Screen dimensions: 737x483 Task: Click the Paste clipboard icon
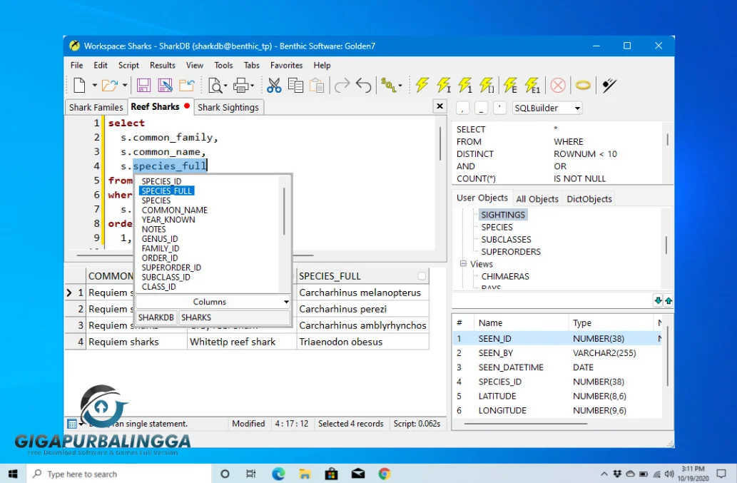point(317,86)
